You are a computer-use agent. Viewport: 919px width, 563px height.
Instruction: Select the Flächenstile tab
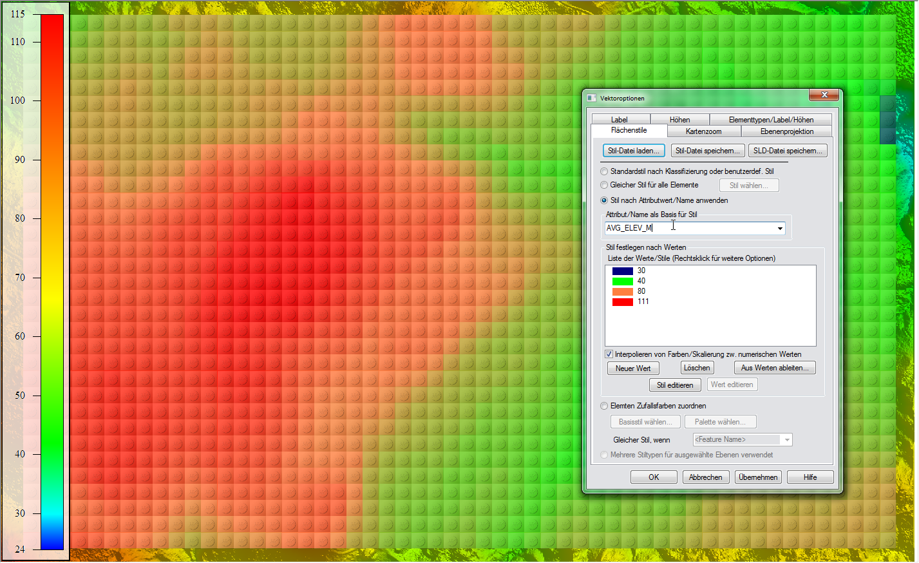point(629,131)
